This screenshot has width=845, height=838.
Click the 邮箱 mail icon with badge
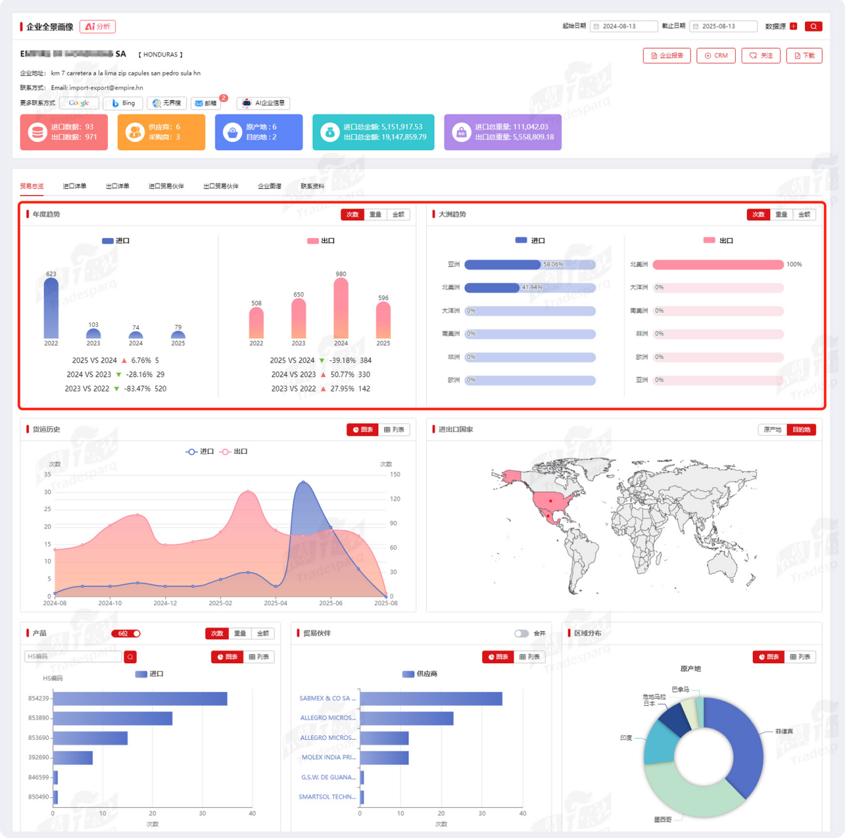(206, 103)
